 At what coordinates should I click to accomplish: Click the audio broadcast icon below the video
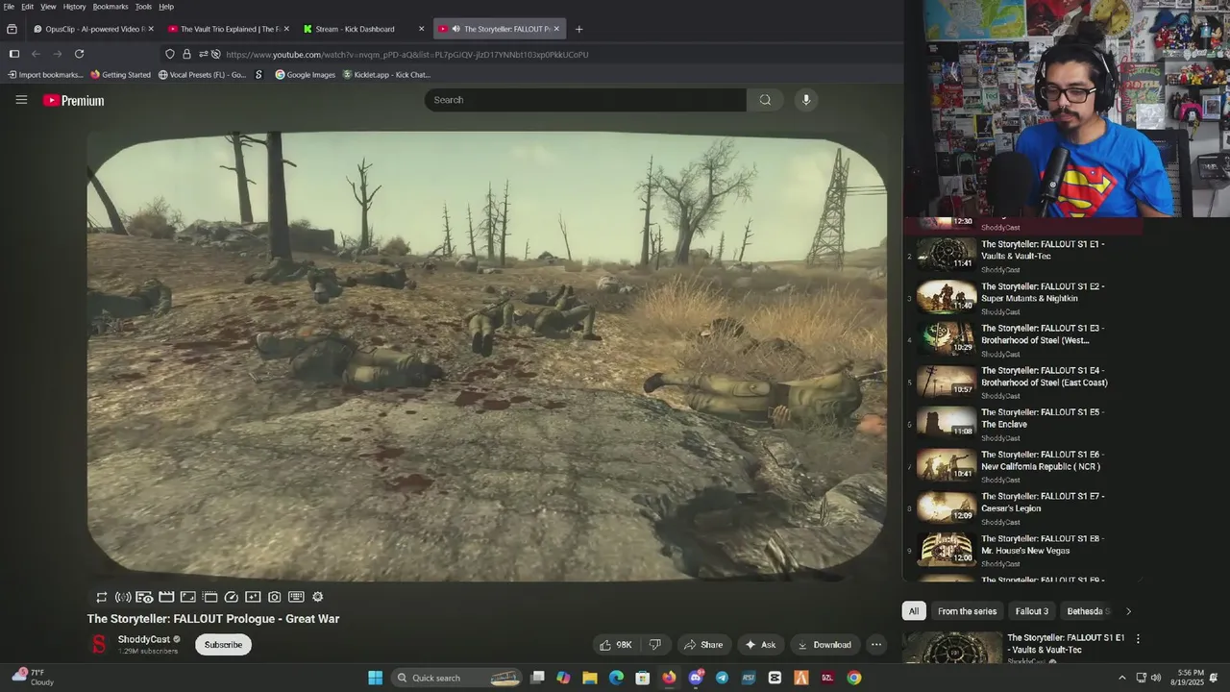click(123, 597)
